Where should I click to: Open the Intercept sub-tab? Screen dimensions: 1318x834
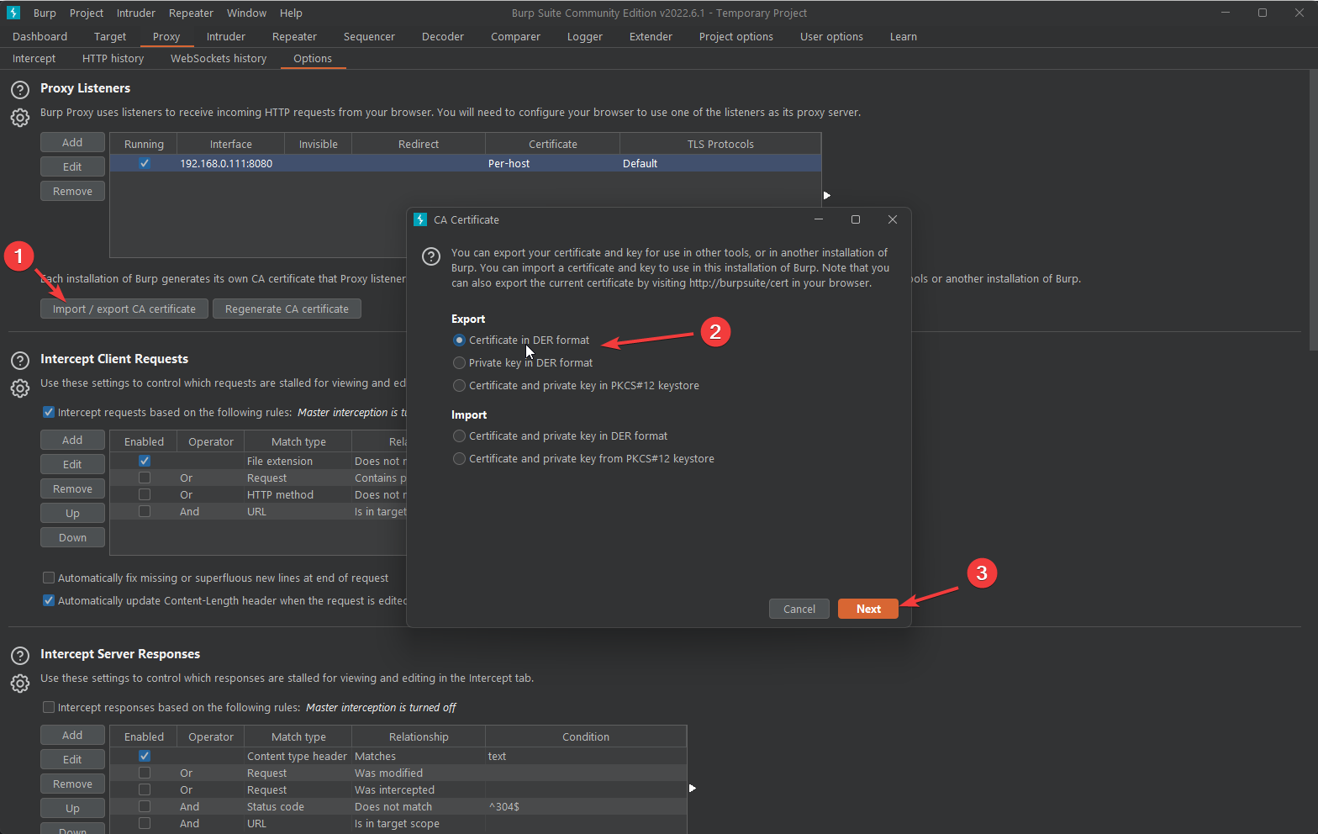pyautogui.click(x=34, y=58)
